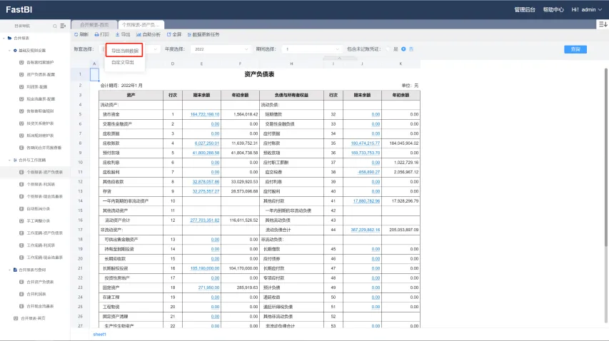The image size is (609, 341).
Task: Collapse the 基础及规则设置 tree group
Action: click(x=9, y=51)
